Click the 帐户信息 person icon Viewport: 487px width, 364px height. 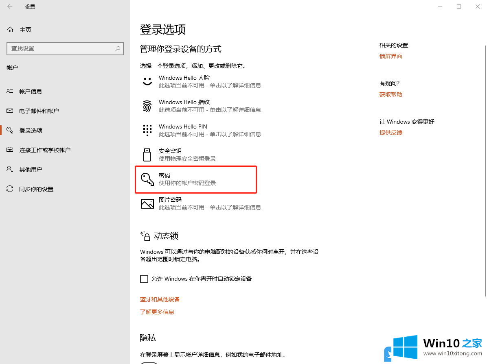pyautogui.click(x=10, y=91)
